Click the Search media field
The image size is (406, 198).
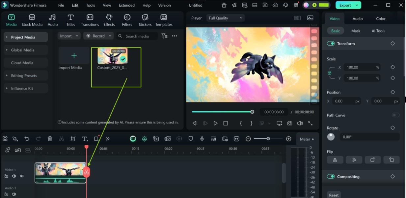(x=137, y=36)
